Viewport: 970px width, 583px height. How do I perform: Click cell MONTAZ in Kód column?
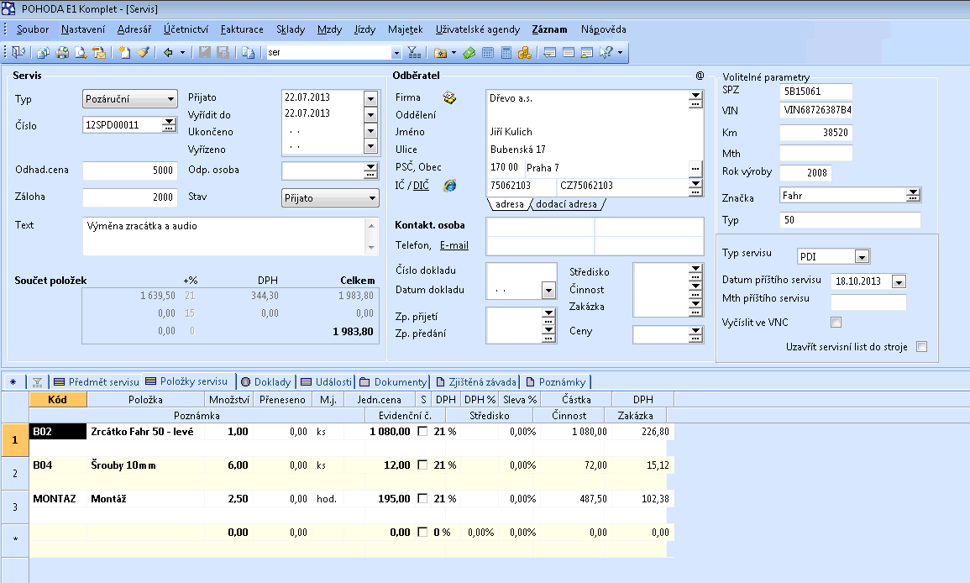click(58, 498)
